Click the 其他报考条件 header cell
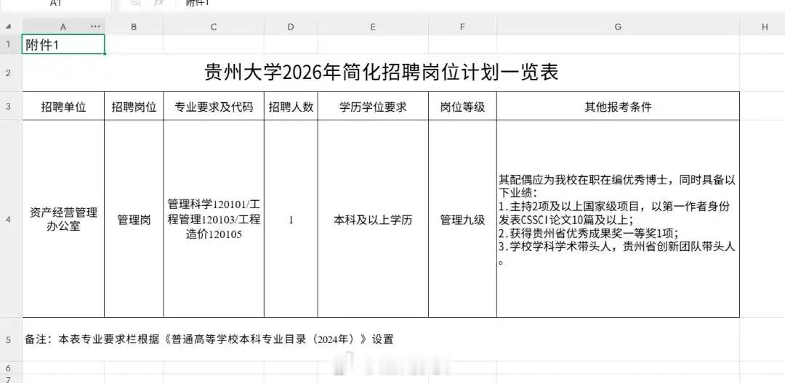 tap(618, 107)
